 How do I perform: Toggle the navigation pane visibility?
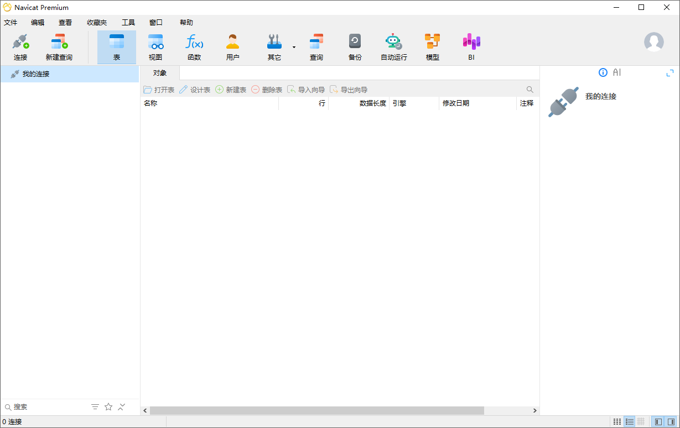(657, 421)
